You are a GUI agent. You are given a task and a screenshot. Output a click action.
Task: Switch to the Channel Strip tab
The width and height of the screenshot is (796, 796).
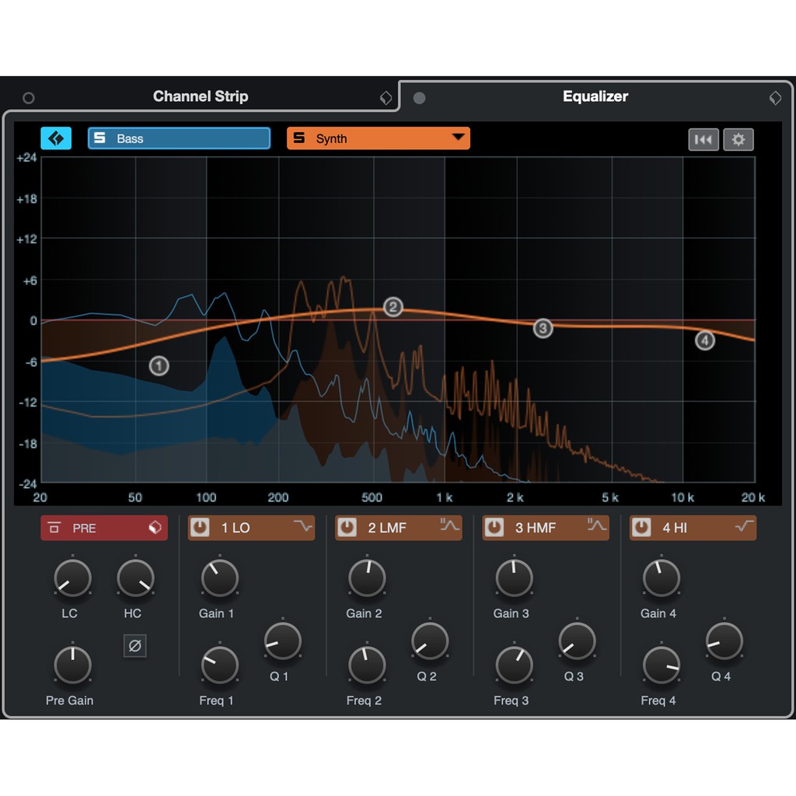tap(201, 96)
